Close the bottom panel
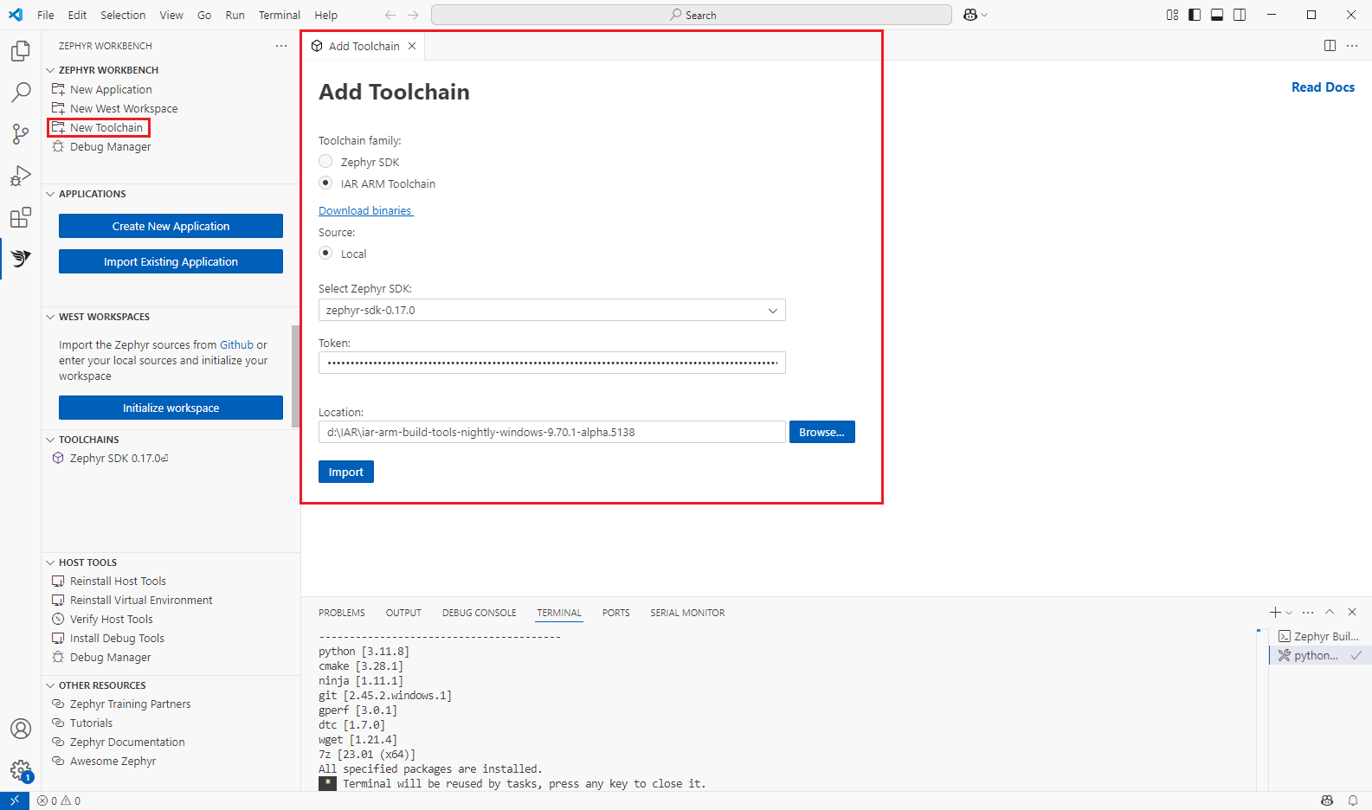Screen dimensions: 1372x810 [1352, 612]
